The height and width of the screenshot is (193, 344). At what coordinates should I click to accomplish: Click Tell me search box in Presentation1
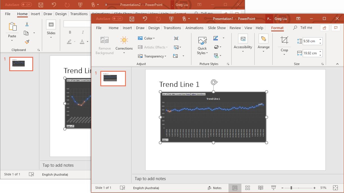303,28
